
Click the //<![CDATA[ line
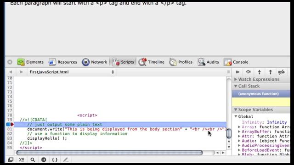pos(34,120)
